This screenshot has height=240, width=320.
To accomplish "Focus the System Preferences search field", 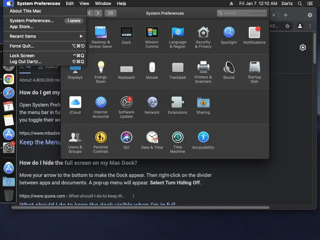I will coord(242,13).
